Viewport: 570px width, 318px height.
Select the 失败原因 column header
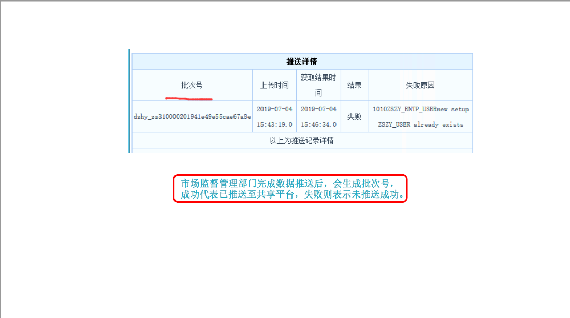420,85
